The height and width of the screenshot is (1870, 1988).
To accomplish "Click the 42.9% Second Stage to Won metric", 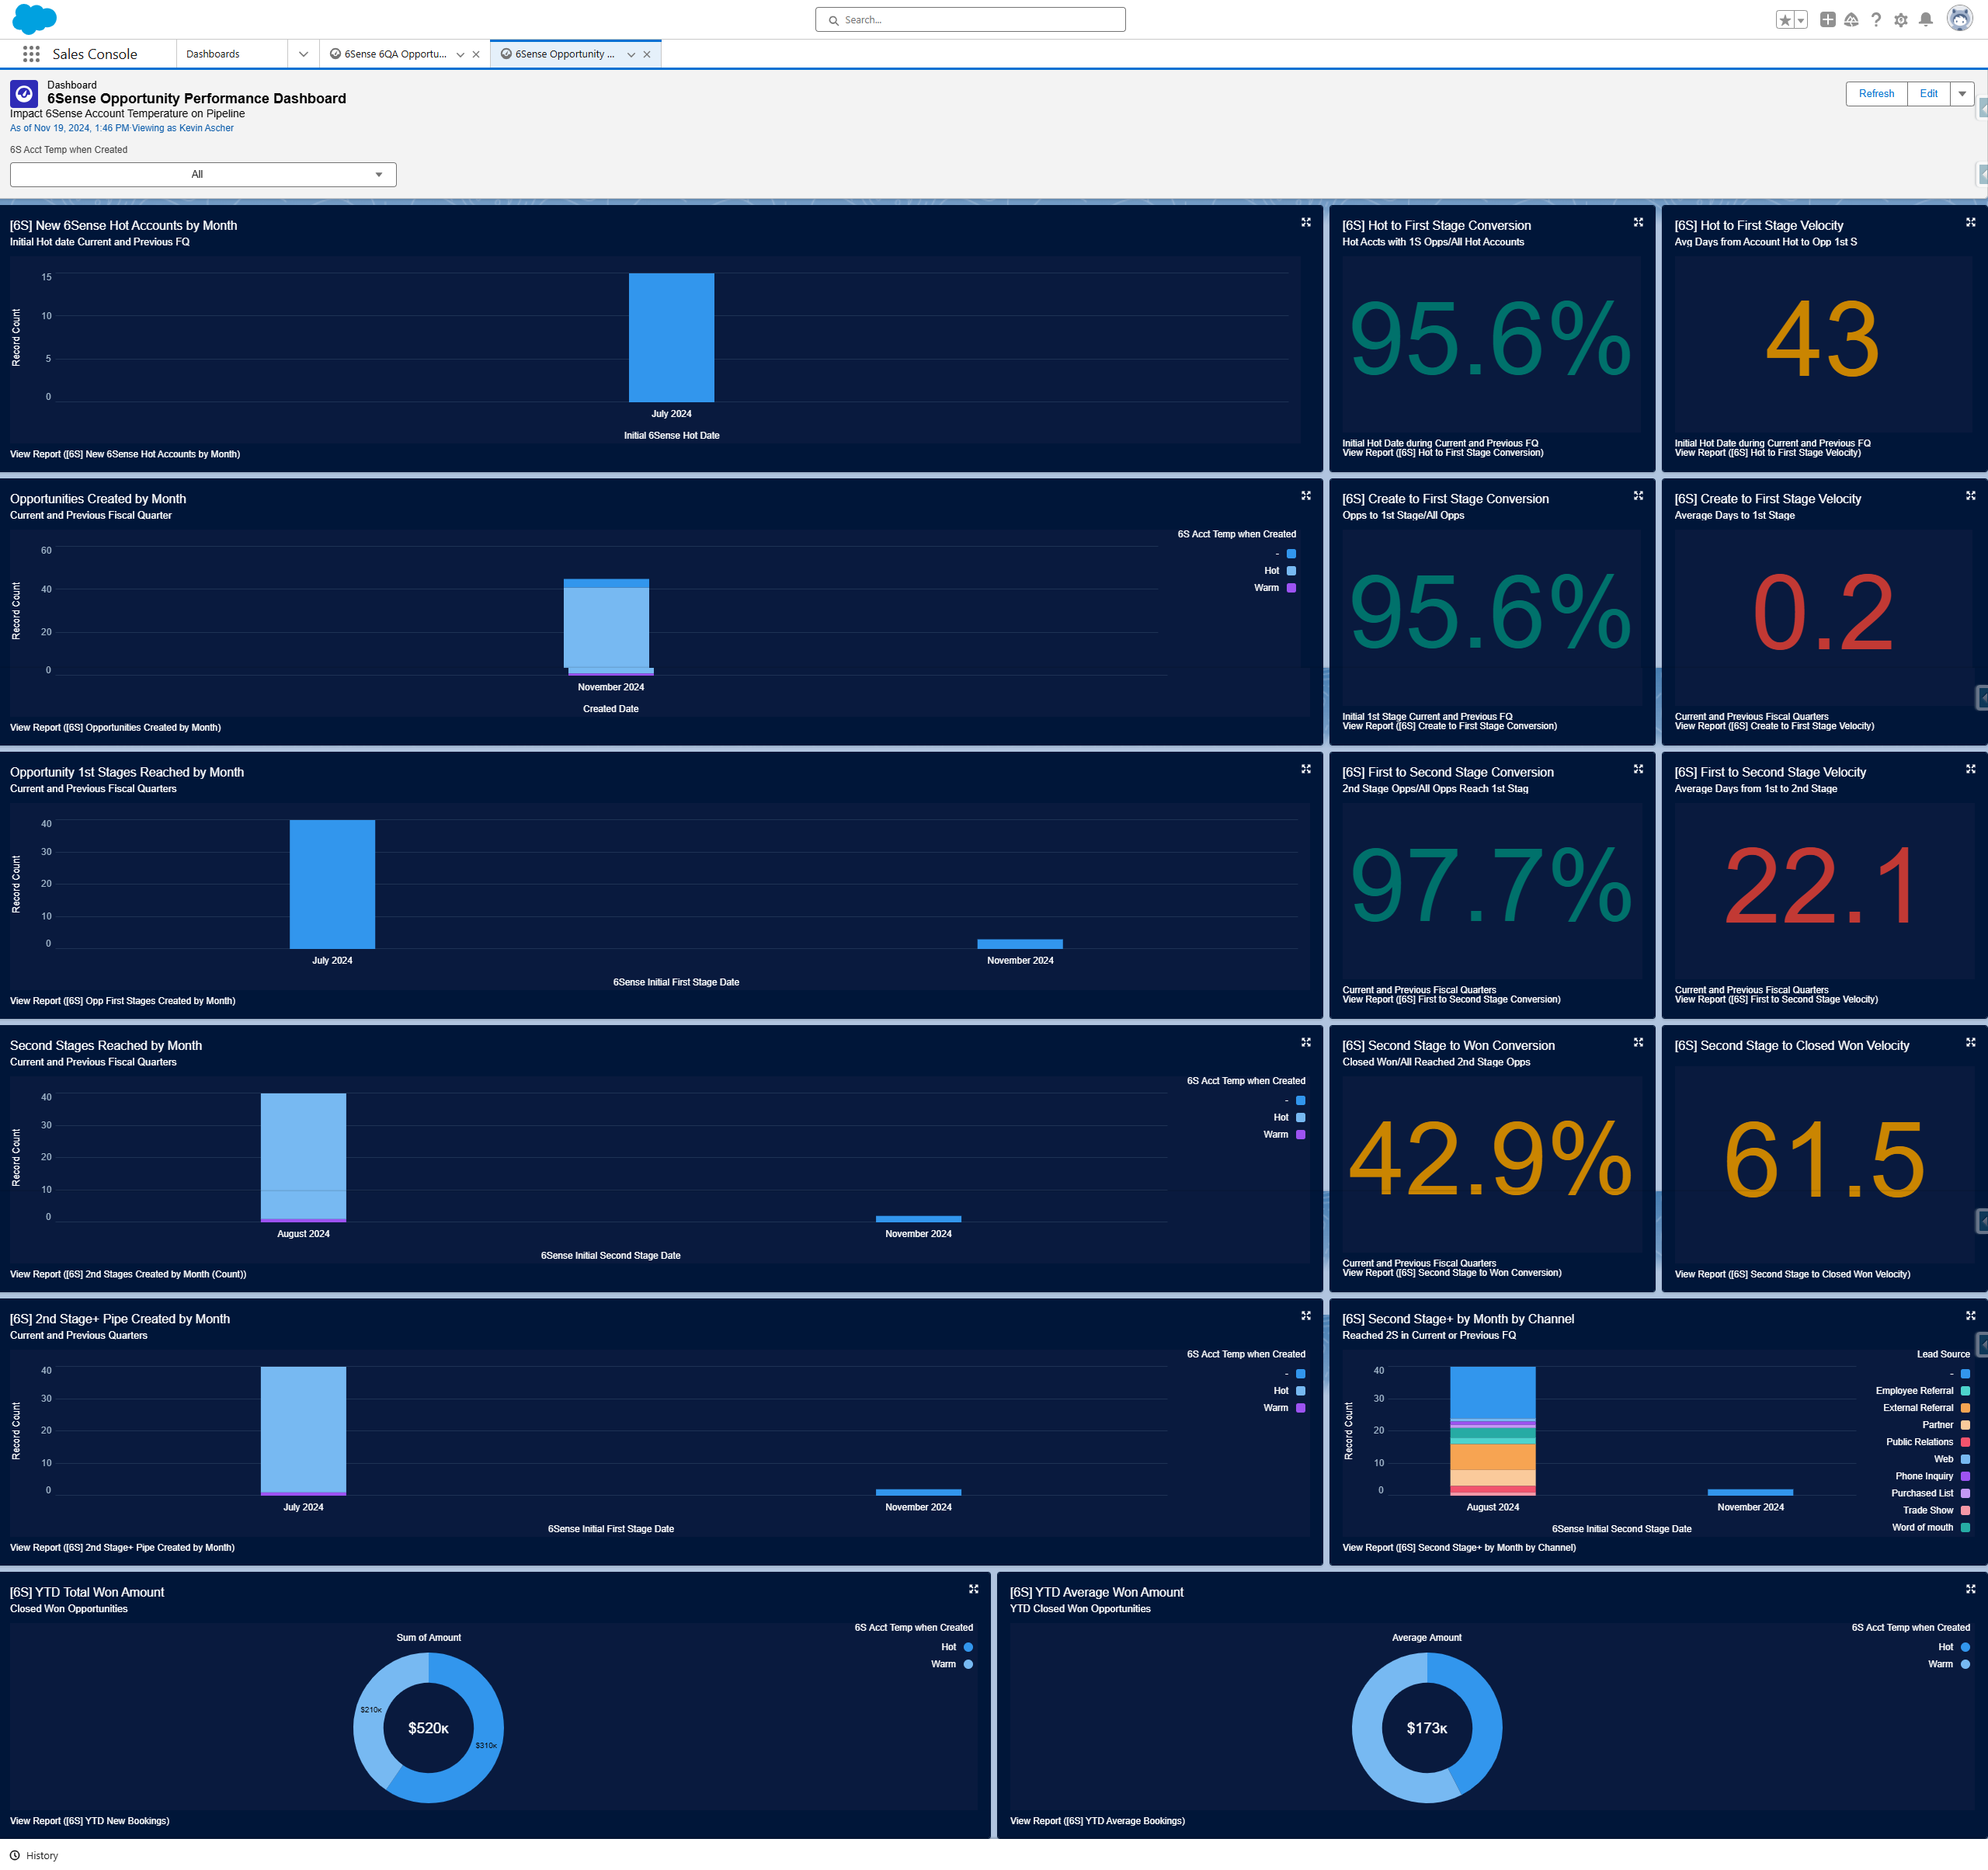I will click(1490, 1160).
